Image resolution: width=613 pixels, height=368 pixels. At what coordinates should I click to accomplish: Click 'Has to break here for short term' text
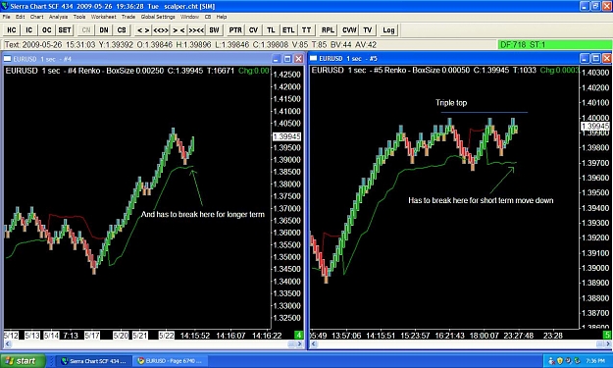(x=481, y=200)
